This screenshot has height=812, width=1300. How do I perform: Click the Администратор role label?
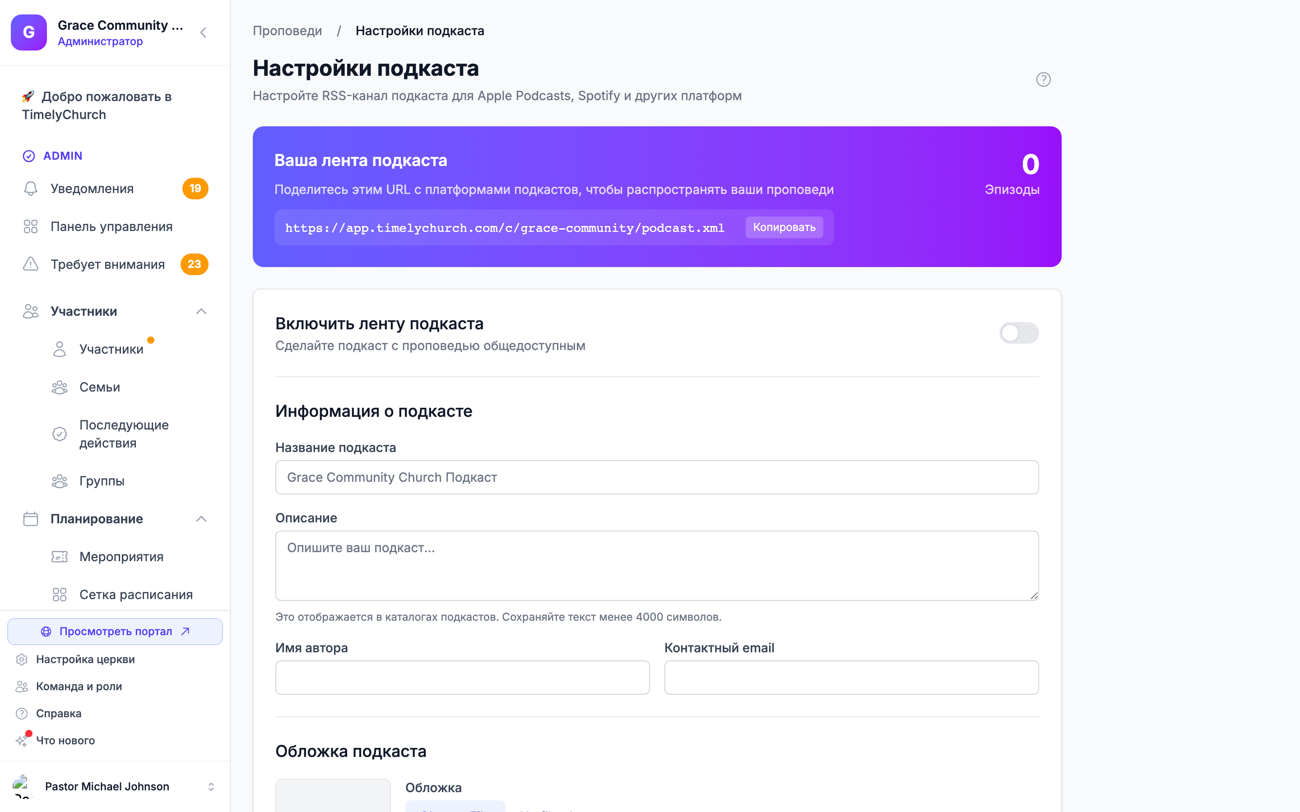click(x=101, y=42)
